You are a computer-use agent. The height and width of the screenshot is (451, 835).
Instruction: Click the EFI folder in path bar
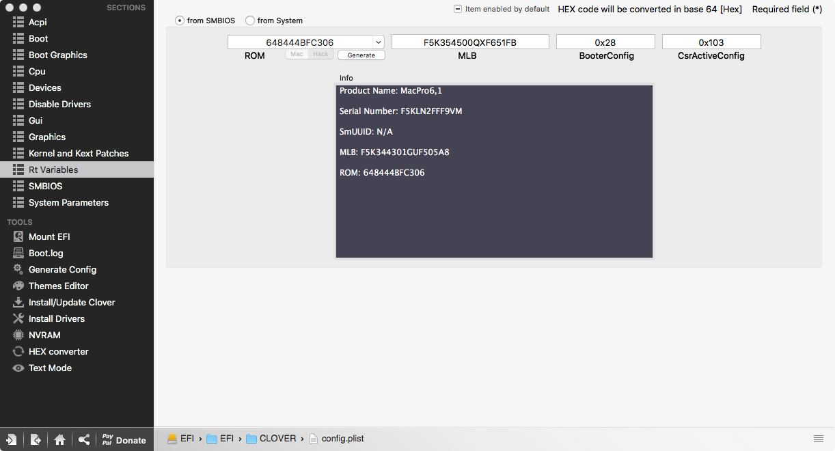point(221,439)
